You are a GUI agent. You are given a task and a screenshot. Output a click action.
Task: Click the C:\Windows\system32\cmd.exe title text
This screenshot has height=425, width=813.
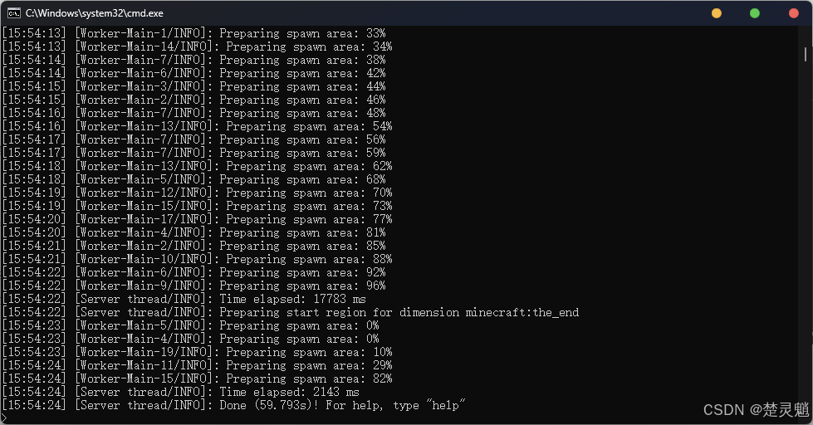(95, 13)
